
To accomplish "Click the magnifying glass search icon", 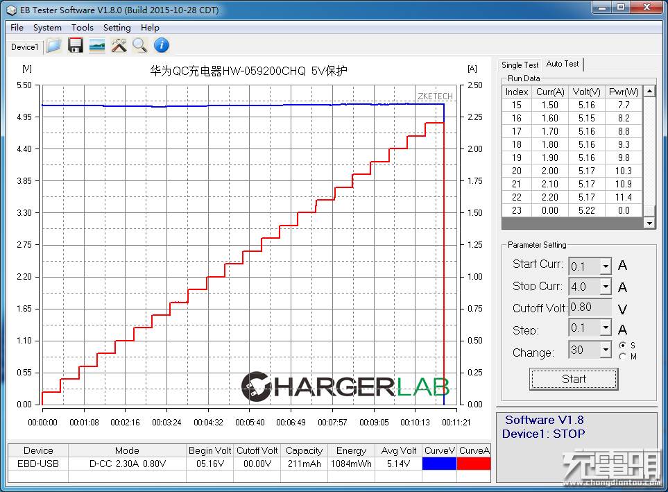I will 139,45.
